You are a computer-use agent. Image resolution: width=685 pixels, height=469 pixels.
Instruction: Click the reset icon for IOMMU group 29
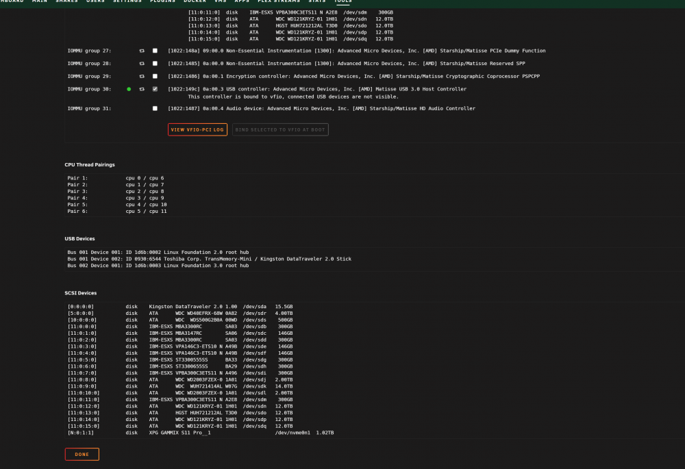[142, 76]
